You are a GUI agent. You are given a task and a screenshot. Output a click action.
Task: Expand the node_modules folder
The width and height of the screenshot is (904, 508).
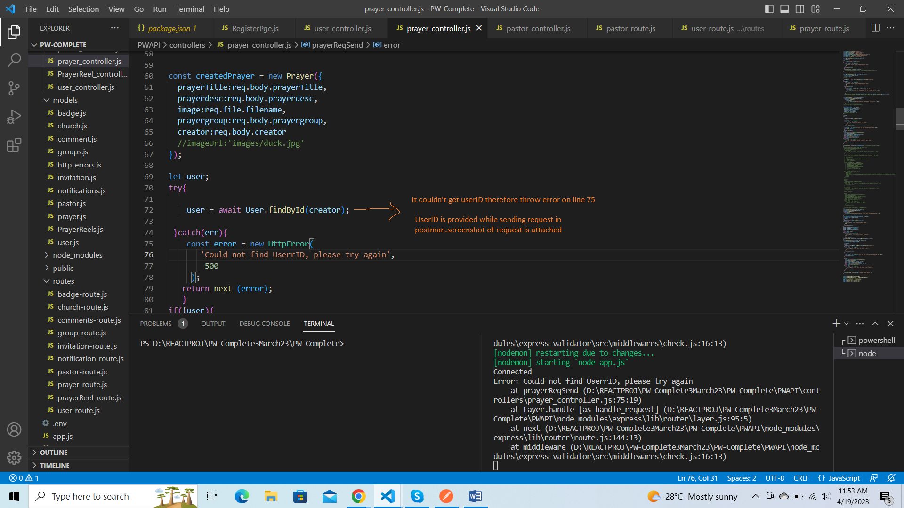coord(77,255)
